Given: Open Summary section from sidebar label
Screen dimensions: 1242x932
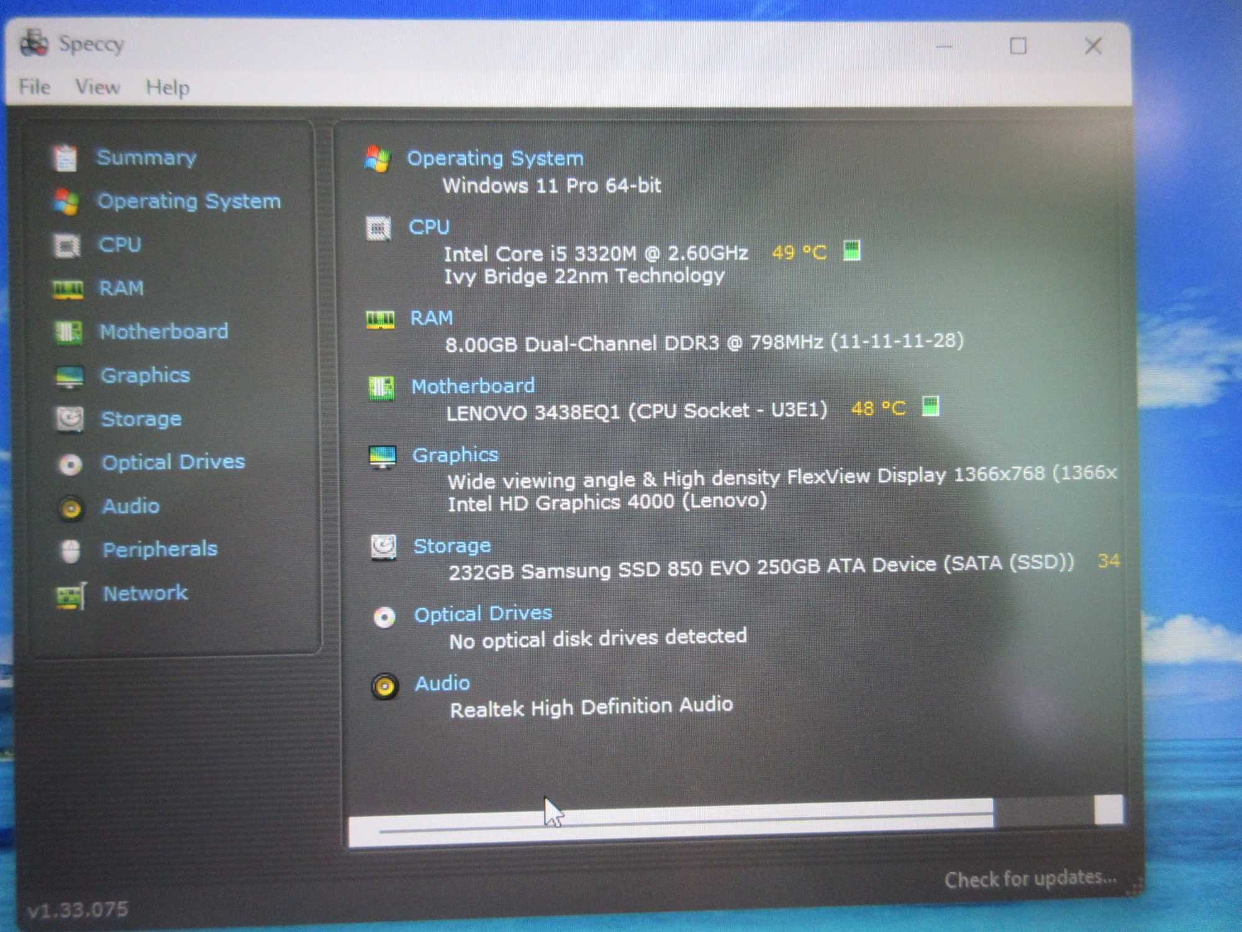Looking at the screenshot, I should click(x=147, y=158).
